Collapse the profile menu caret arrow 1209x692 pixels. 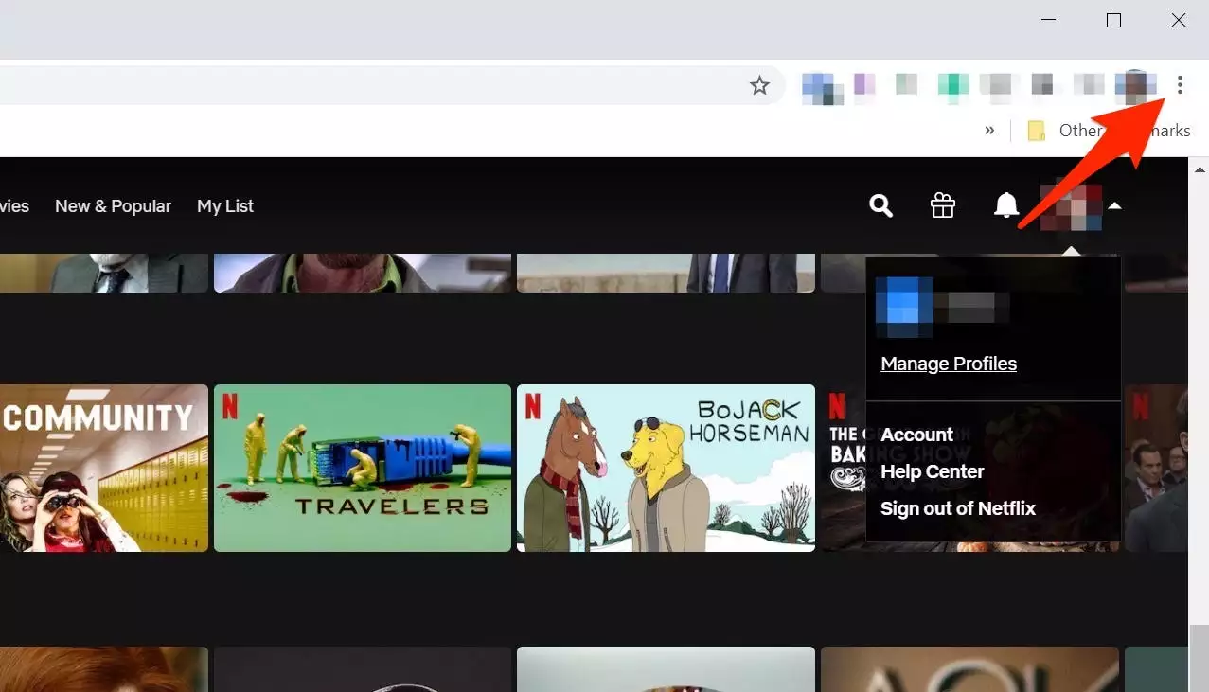tap(1115, 206)
